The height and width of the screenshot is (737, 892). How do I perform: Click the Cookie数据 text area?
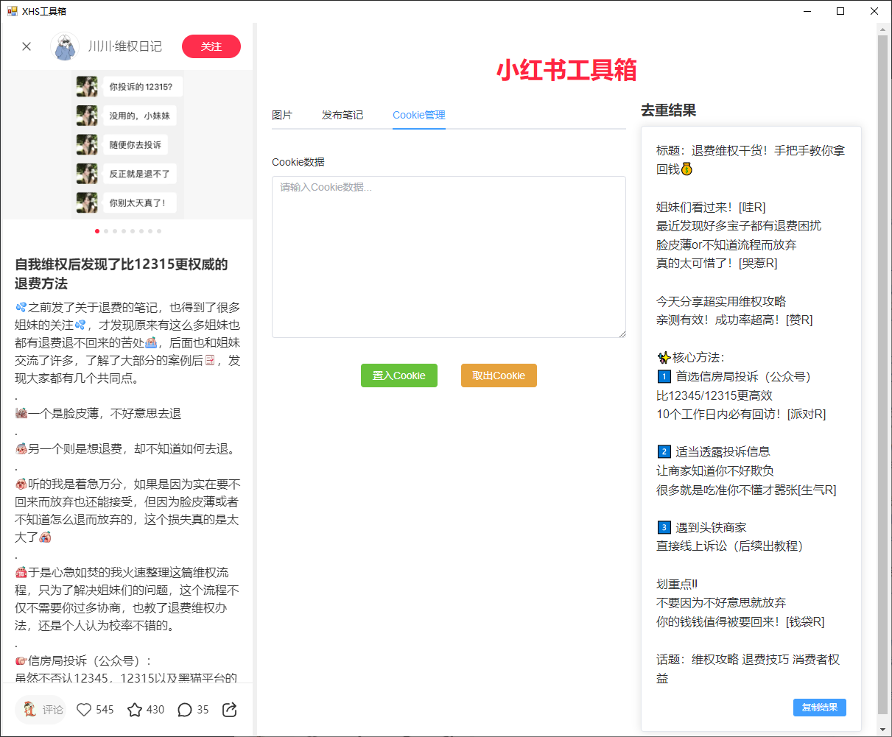point(449,257)
